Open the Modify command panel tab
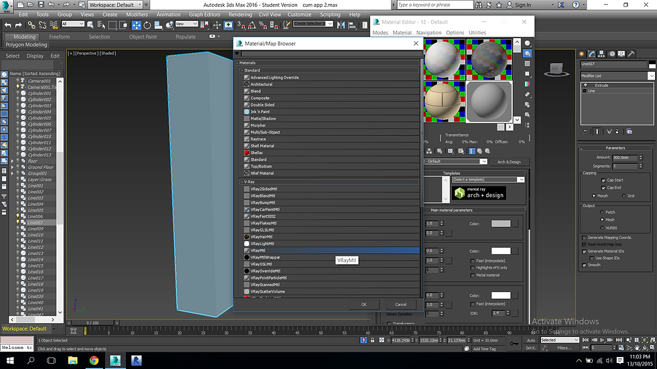The height and width of the screenshot is (369, 657). 591,54
